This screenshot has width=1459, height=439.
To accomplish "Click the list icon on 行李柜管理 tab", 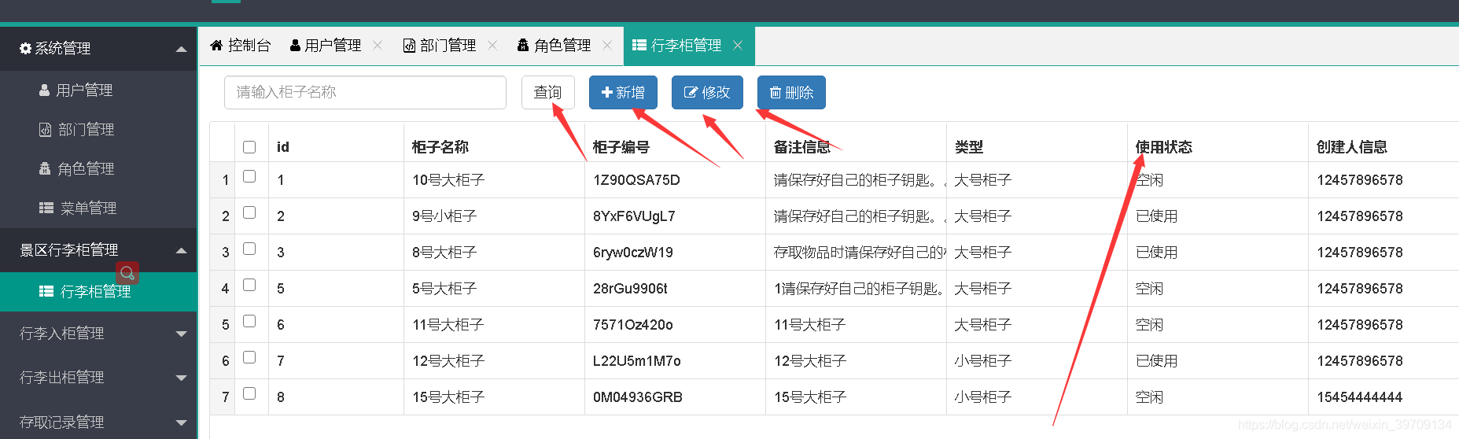I will 639,46.
